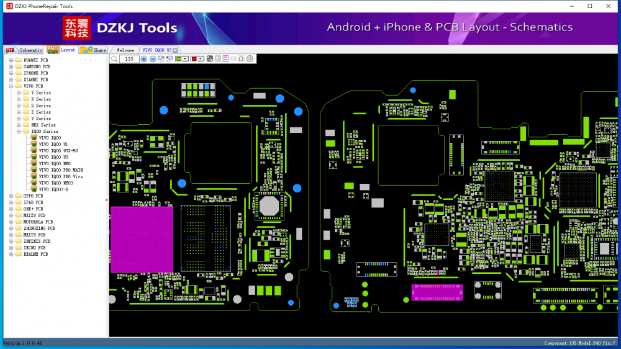
Task: Expand the NEX Series subfolder
Action: tap(19, 125)
